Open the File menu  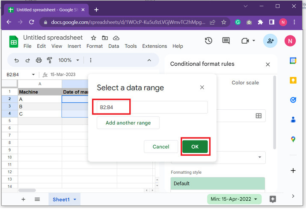pyautogui.click(x=27, y=46)
